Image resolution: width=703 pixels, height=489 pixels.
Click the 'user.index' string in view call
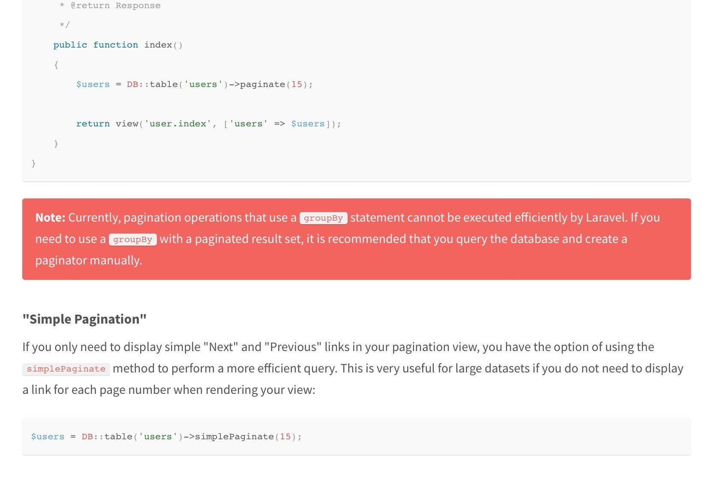(x=177, y=124)
